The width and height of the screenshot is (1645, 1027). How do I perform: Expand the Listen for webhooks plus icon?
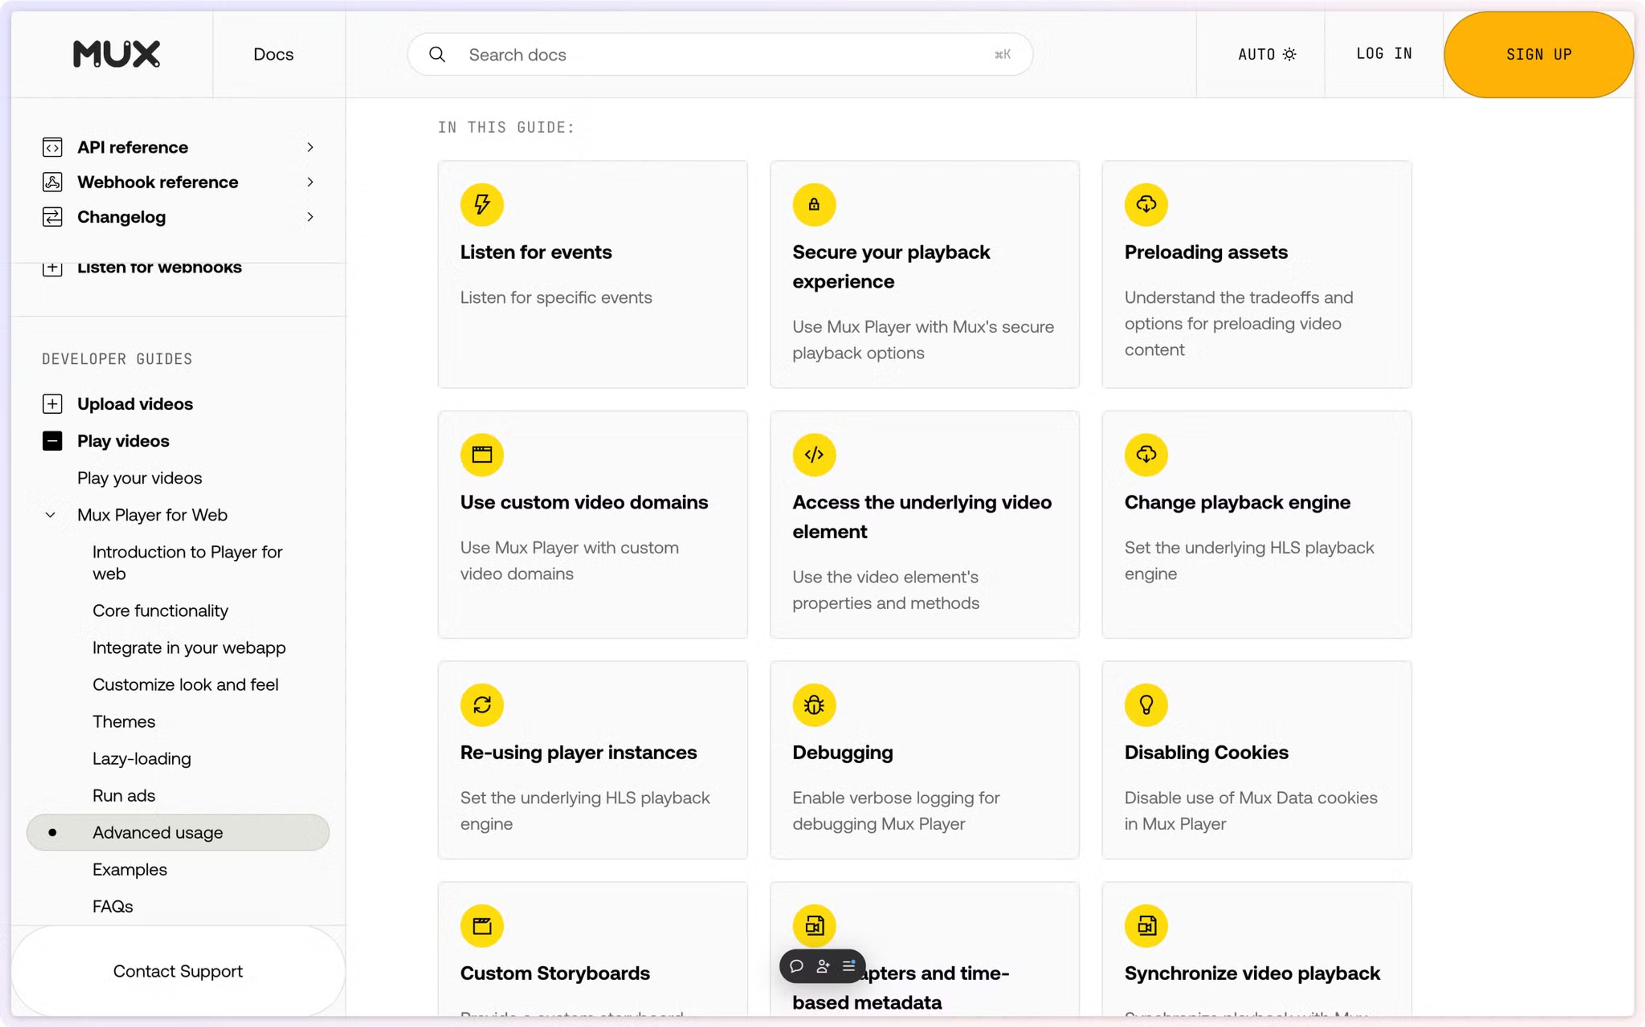[x=52, y=269]
